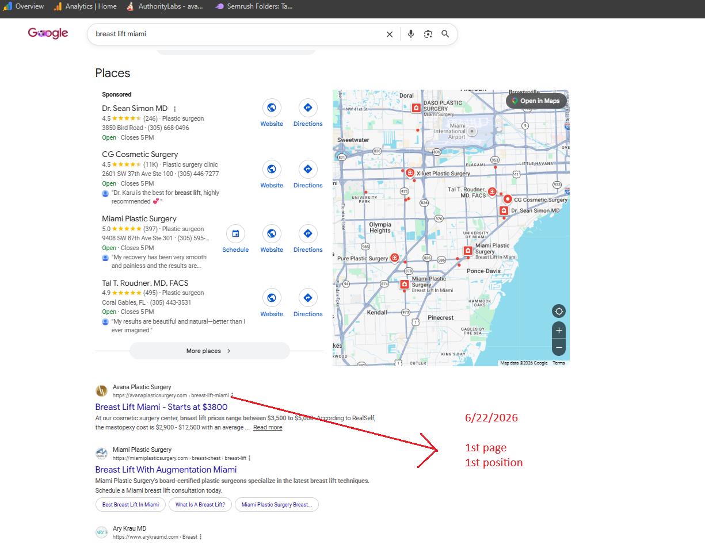Focus the breast lift miami search field
This screenshot has height=545, width=705.
[237, 34]
